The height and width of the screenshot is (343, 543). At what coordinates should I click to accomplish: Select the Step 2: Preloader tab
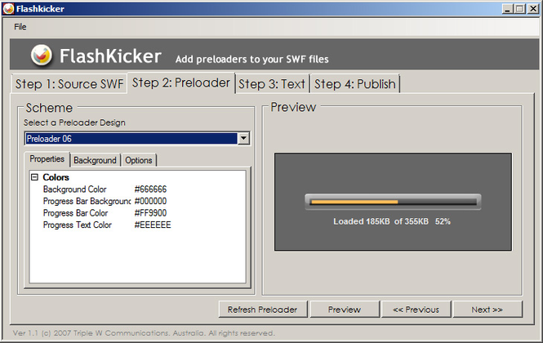[180, 82]
